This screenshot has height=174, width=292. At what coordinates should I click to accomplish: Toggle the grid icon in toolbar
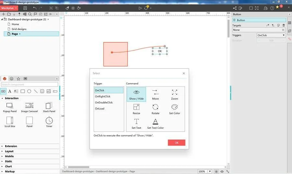pyautogui.click(x=73, y=8)
